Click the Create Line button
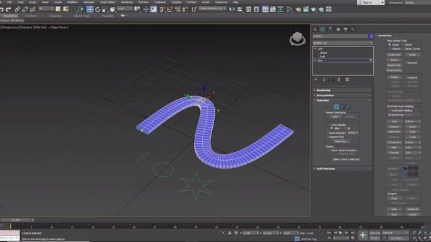The height and width of the screenshot is (242, 431). tap(394, 54)
